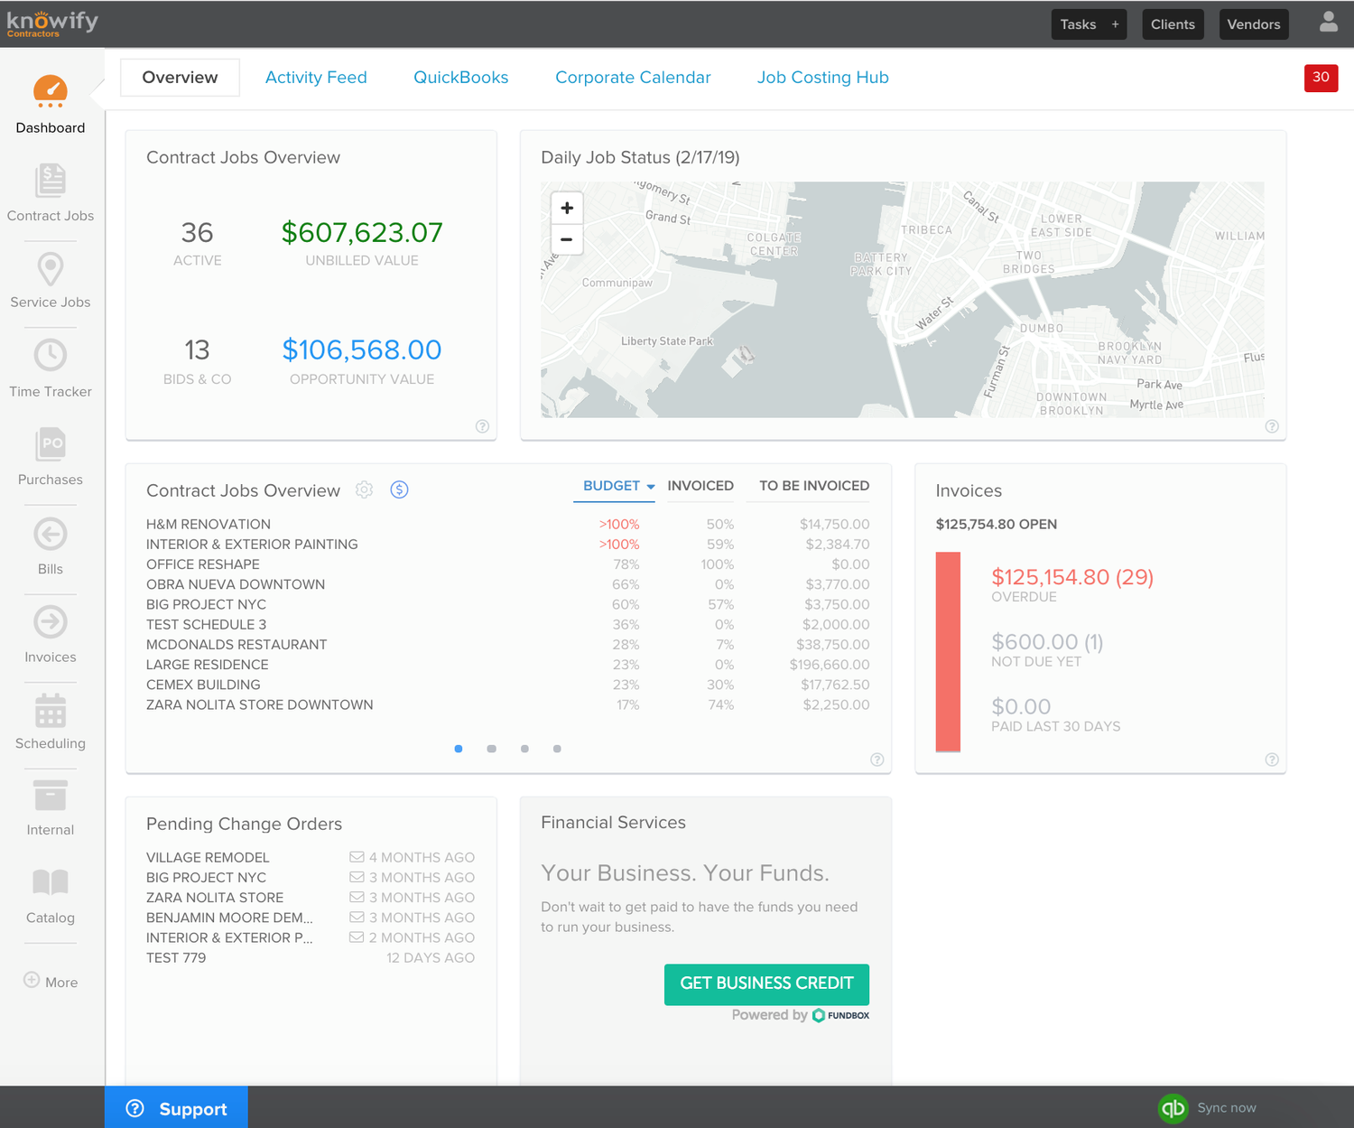Click Sync now at the bottom right
This screenshot has height=1128, width=1354.
coord(1226,1107)
